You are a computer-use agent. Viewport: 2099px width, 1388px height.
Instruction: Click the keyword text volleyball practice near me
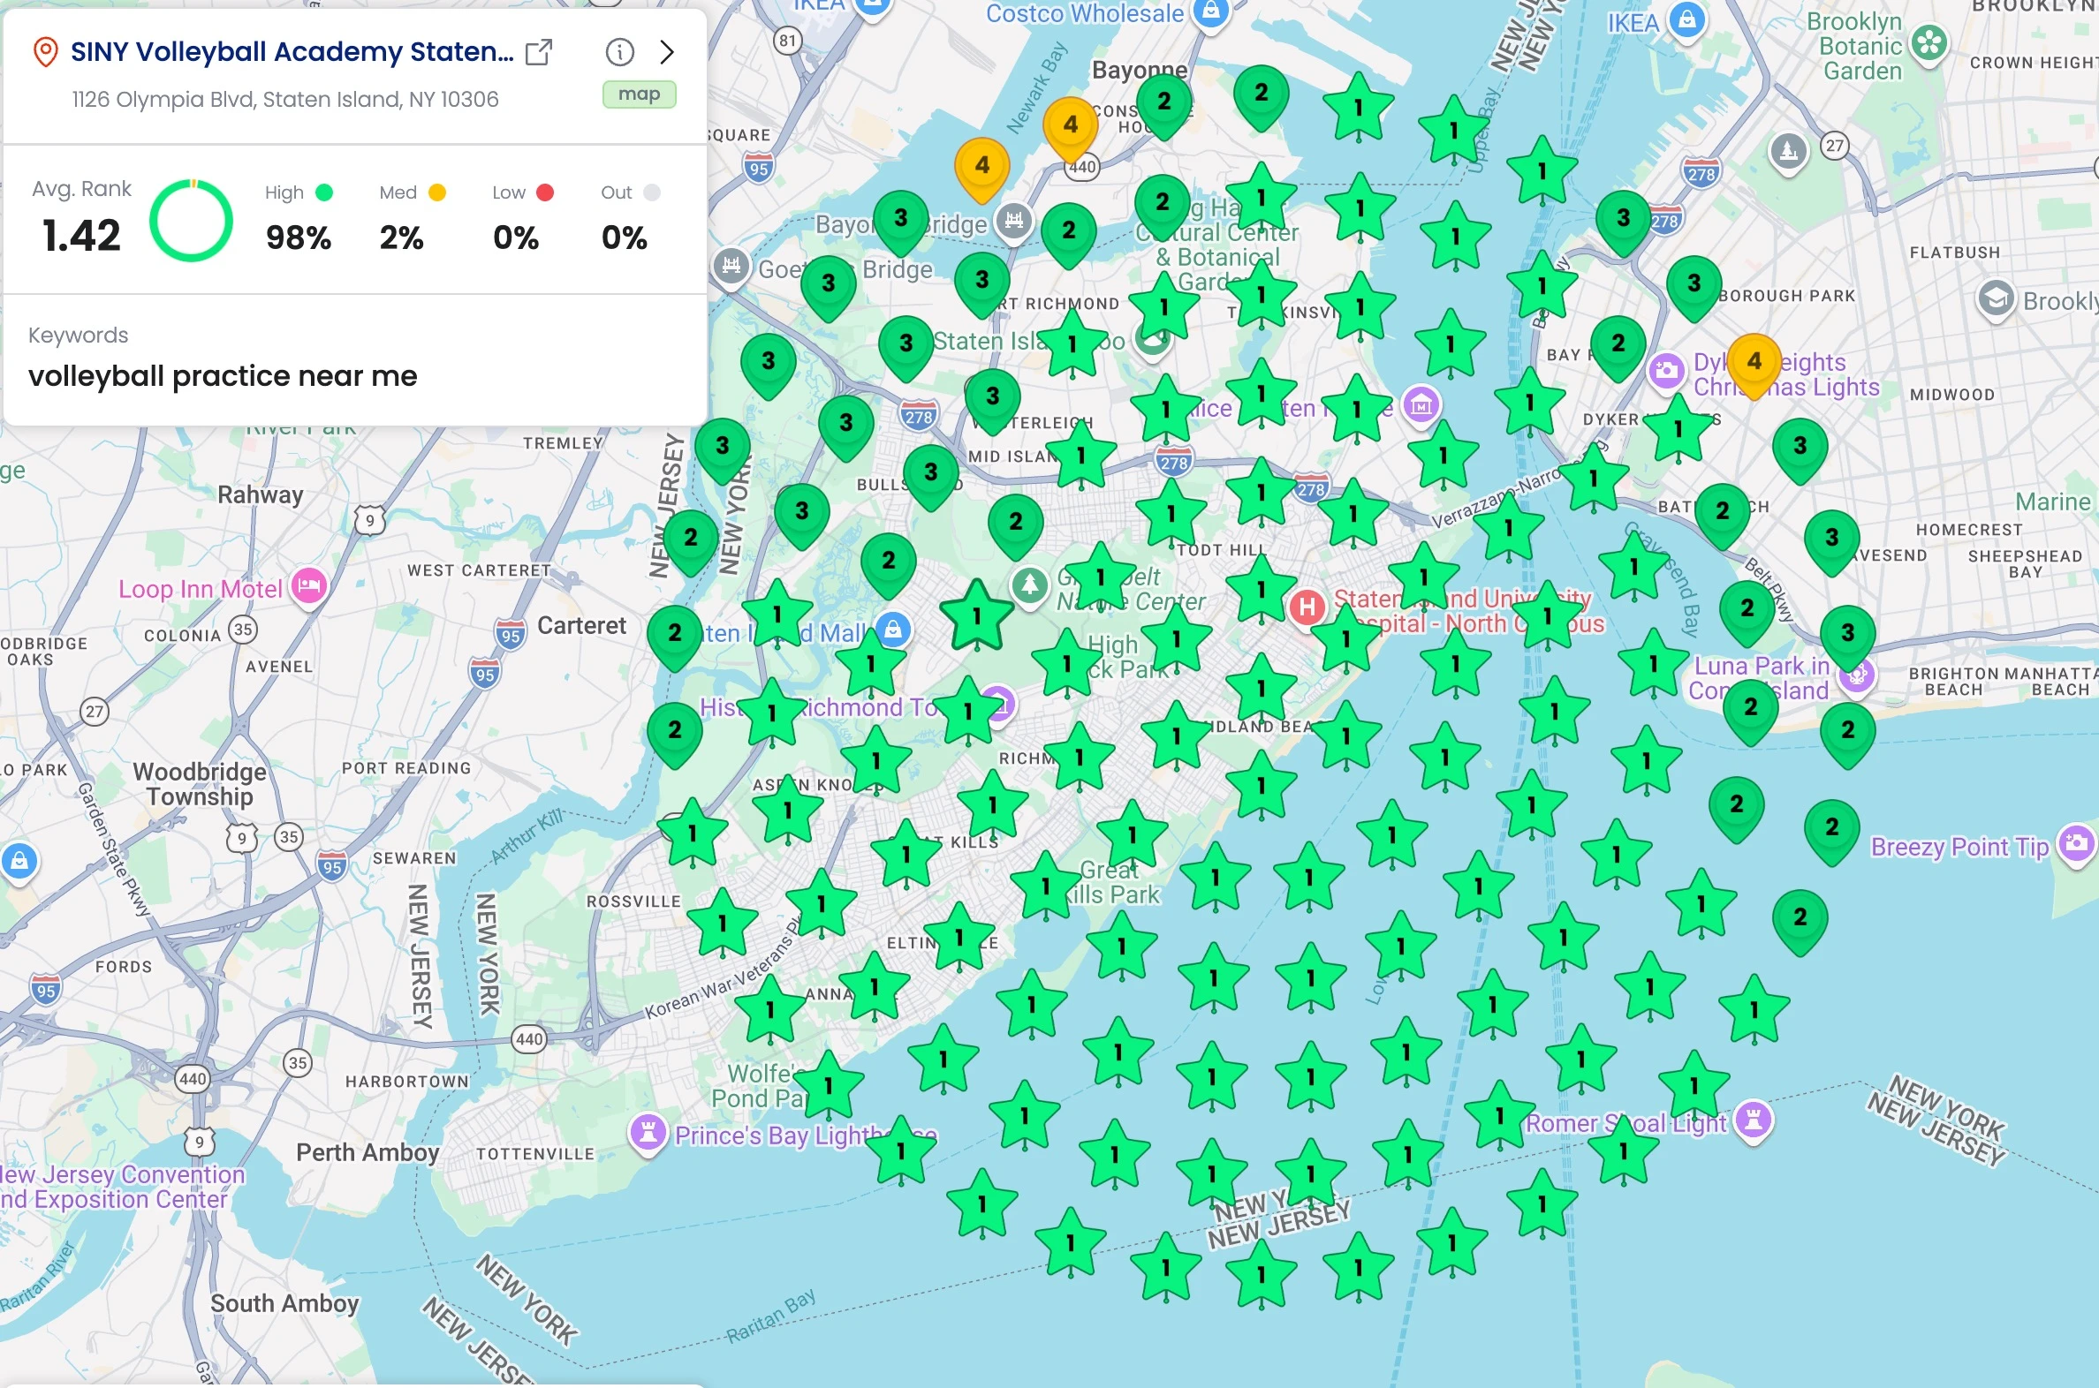(223, 376)
